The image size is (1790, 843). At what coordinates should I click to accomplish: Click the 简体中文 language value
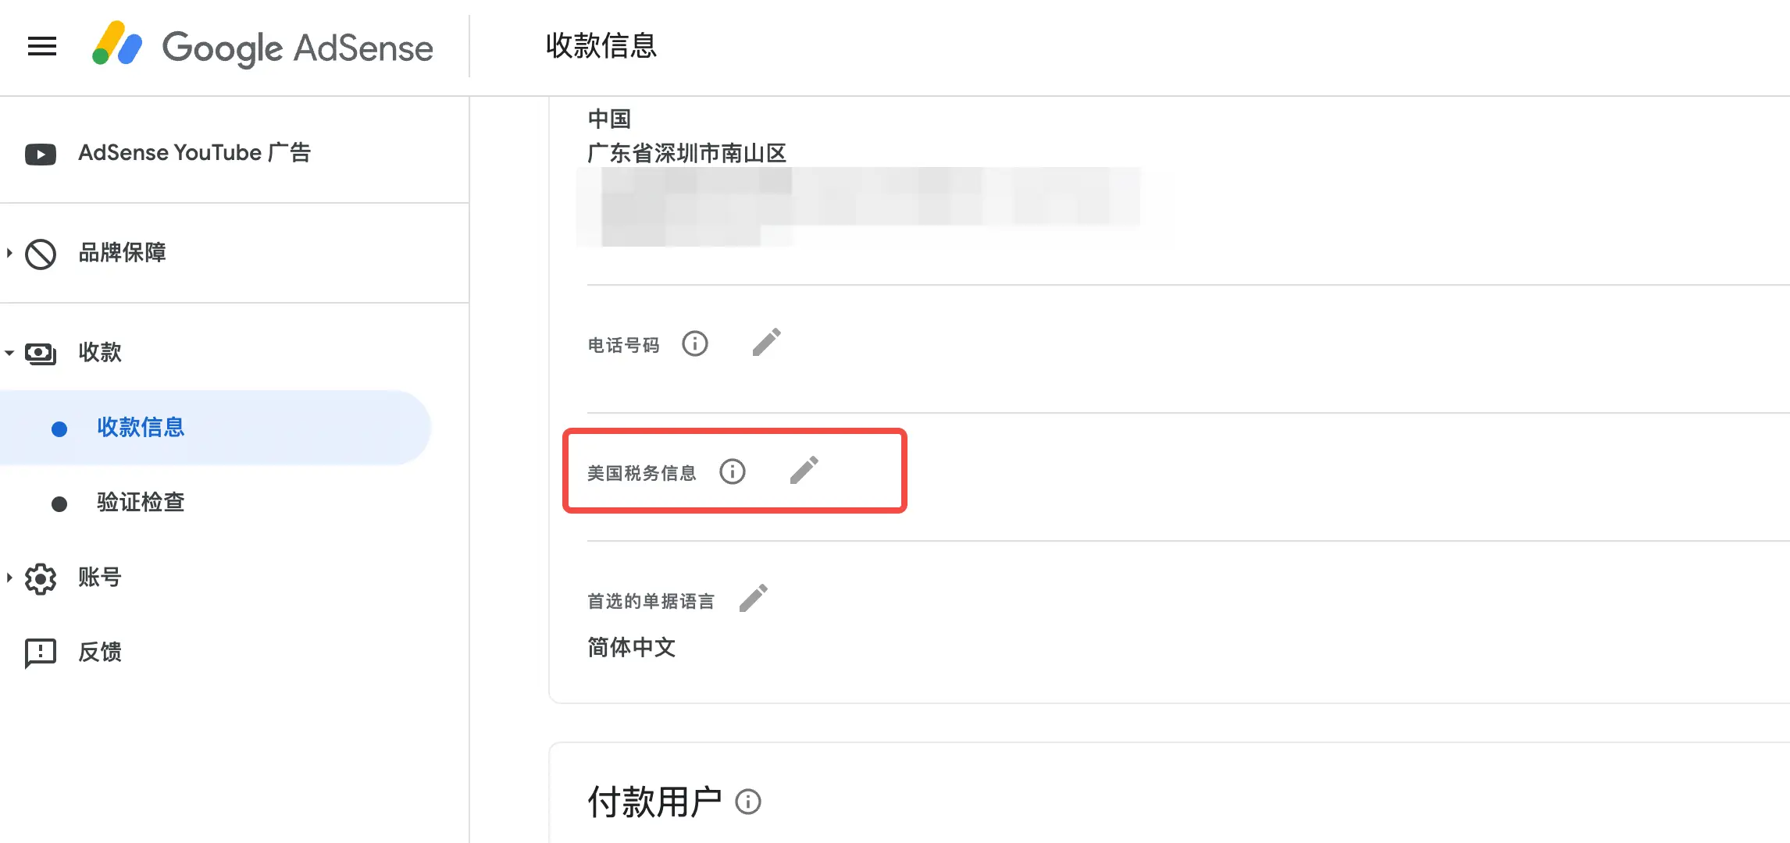631,647
